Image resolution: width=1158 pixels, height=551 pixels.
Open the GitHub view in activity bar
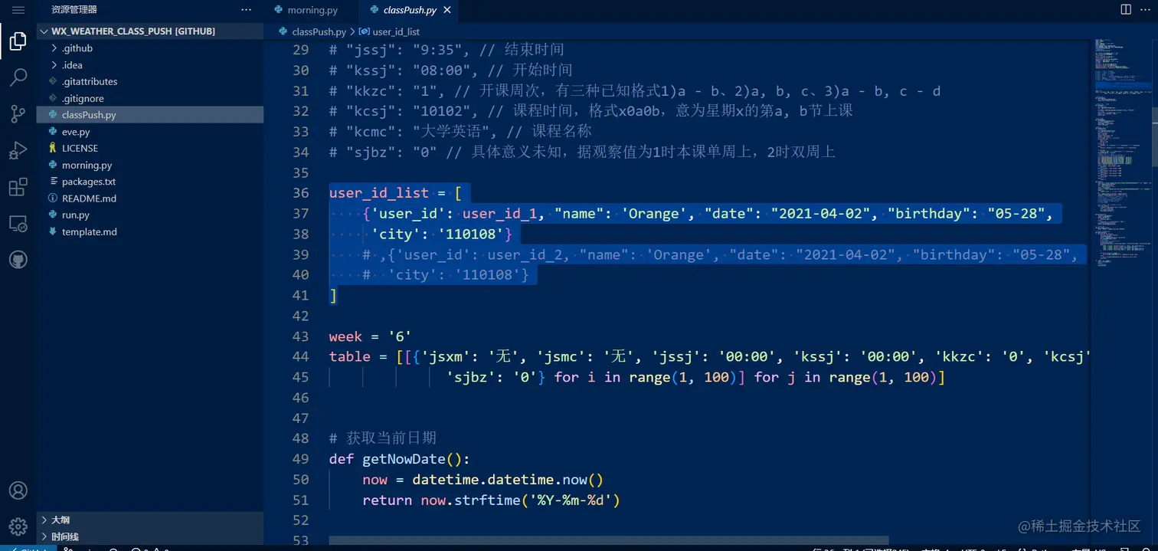(18, 260)
